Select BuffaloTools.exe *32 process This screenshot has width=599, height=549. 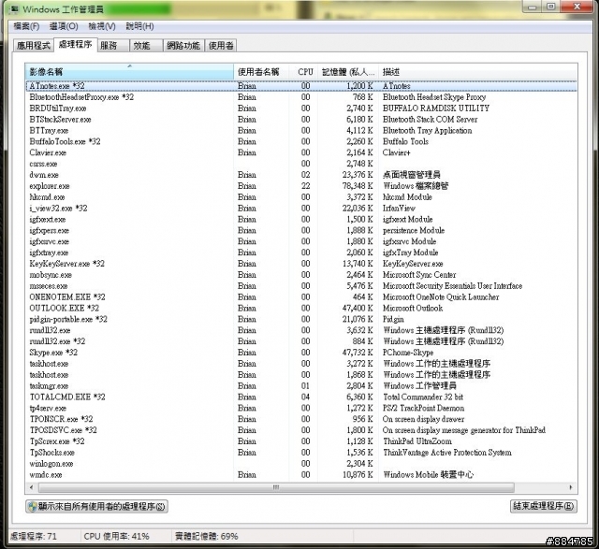click(301, 141)
